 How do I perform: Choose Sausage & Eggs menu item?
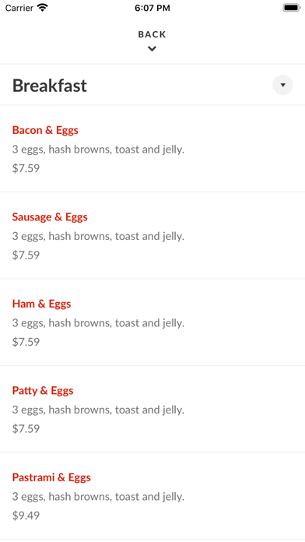[152, 235]
